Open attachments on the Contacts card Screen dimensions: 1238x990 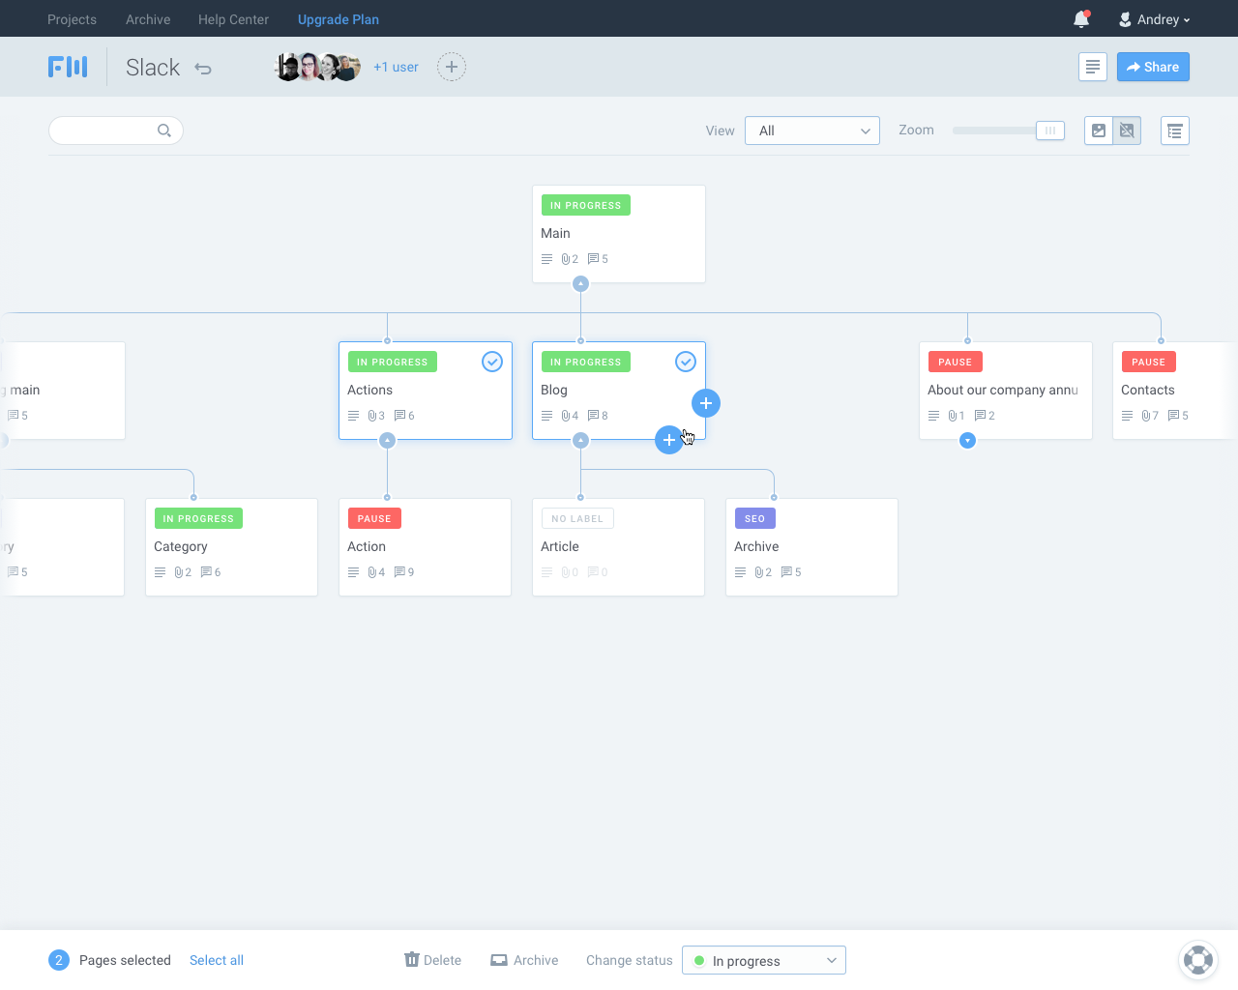(1150, 416)
